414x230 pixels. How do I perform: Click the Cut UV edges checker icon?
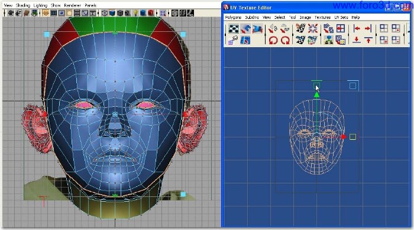click(300, 28)
